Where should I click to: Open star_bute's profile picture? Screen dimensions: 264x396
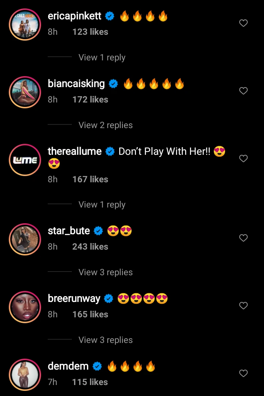tap(25, 239)
